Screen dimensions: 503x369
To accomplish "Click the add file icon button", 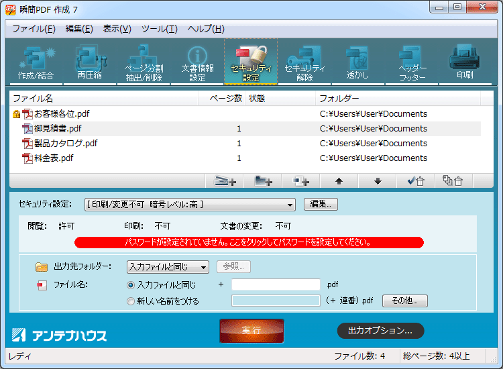I will click(225, 181).
